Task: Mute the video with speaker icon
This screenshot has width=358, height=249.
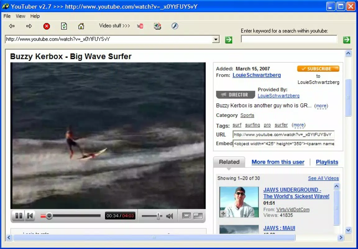Action: click(169, 216)
